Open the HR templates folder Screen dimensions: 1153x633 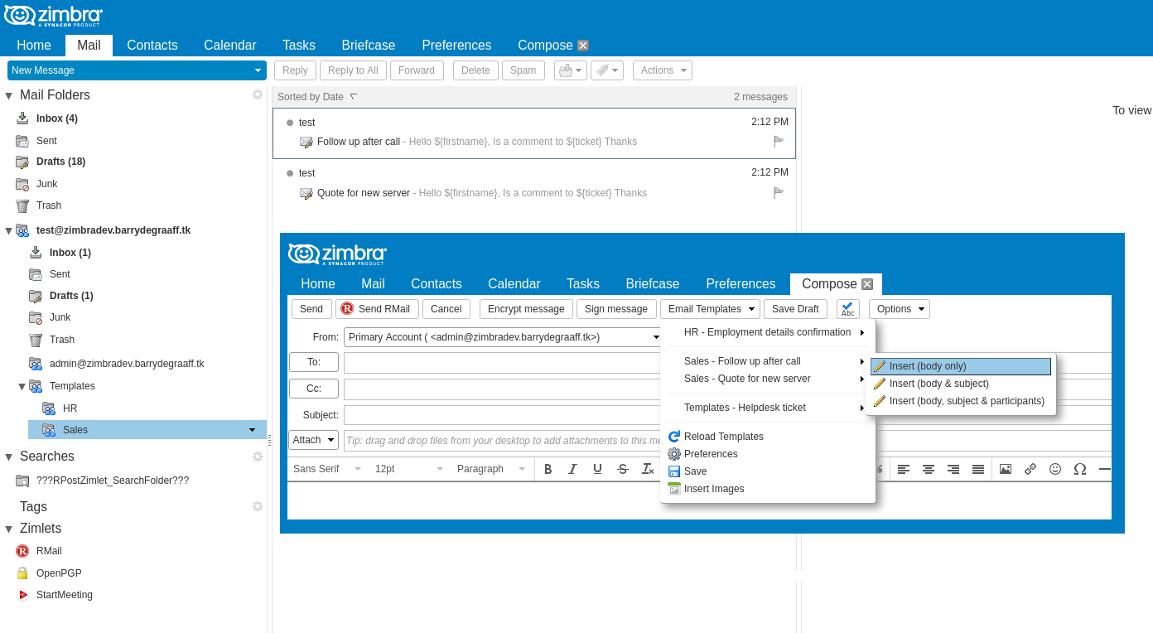pyautogui.click(x=70, y=408)
